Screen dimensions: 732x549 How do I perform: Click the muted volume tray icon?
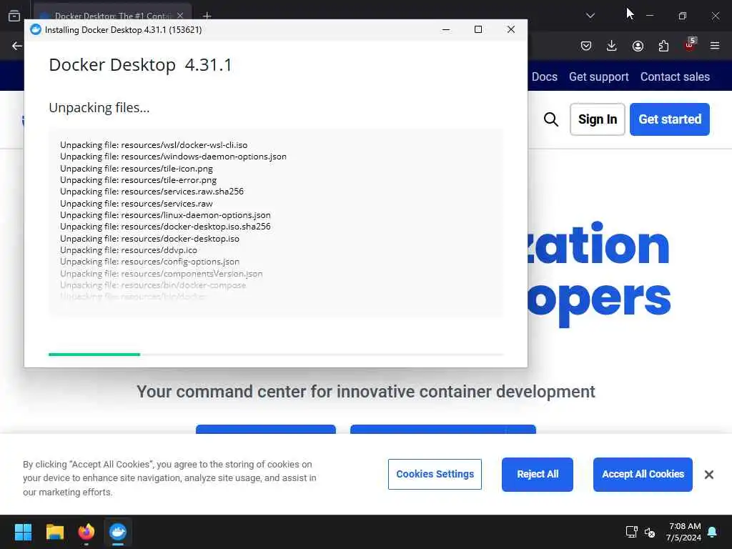650,532
